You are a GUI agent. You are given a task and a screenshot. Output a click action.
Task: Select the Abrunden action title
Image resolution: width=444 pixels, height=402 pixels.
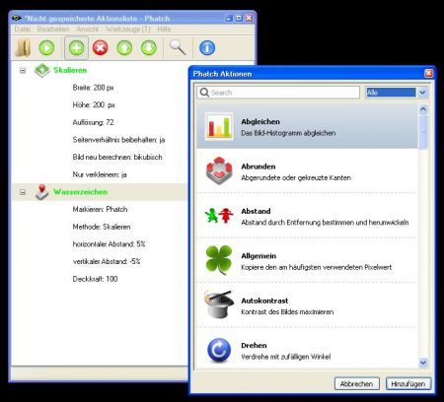pos(259,167)
